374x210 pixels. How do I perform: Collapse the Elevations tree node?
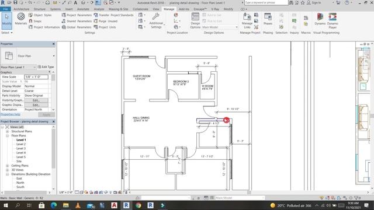pos(7,174)
